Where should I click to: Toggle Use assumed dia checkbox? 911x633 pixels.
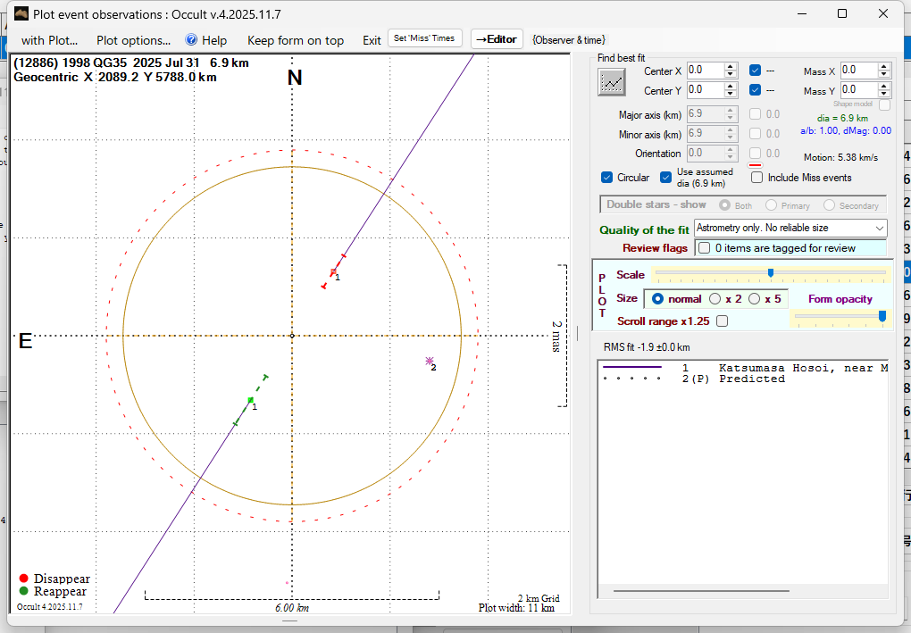666,178
